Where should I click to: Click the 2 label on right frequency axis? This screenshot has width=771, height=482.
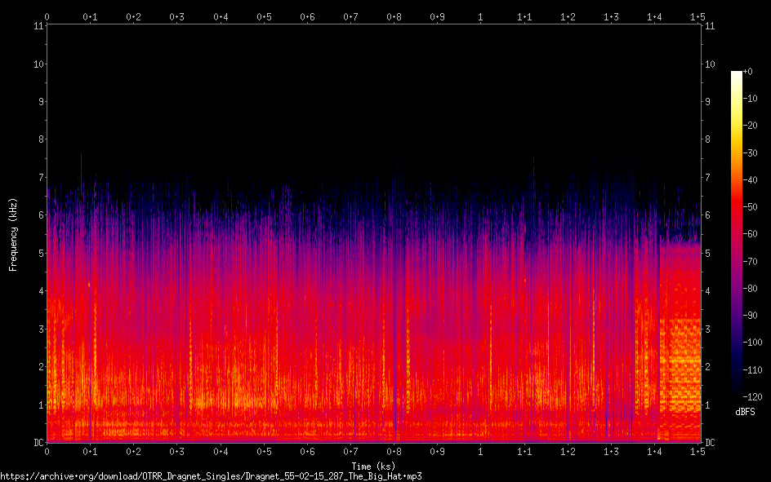707,367
